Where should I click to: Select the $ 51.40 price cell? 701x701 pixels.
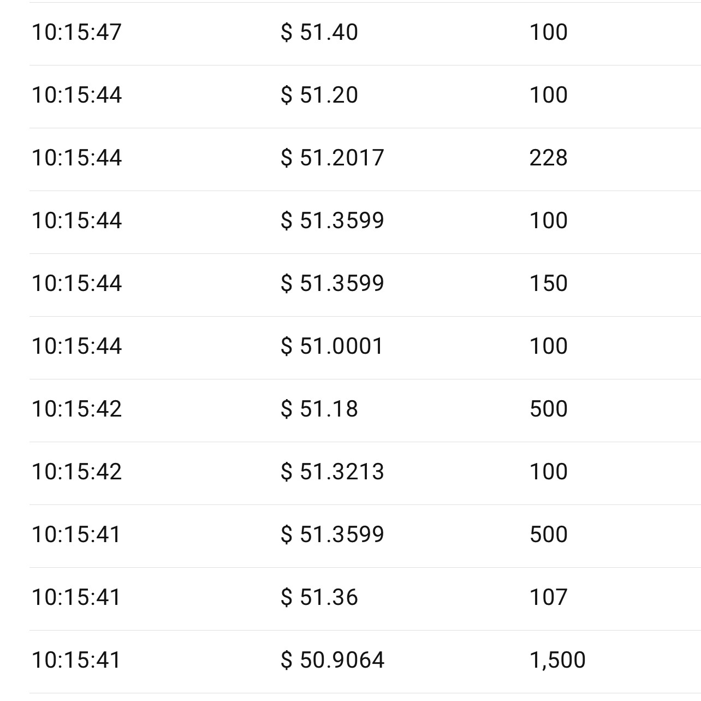pos(319,32)
